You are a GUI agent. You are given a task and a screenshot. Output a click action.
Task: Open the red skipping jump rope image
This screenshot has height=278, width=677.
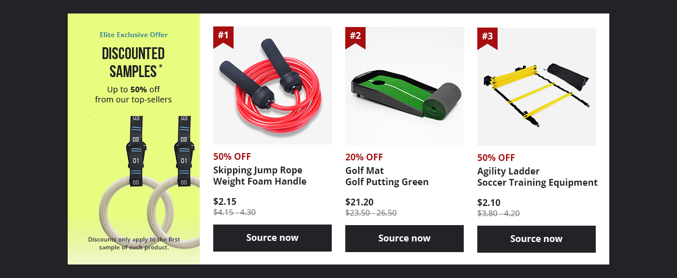[x=272, y=86]
